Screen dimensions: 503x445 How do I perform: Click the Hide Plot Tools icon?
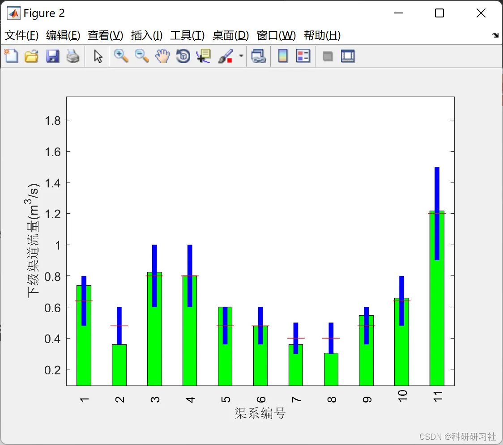pyautogui.click(x=328, y=56)
